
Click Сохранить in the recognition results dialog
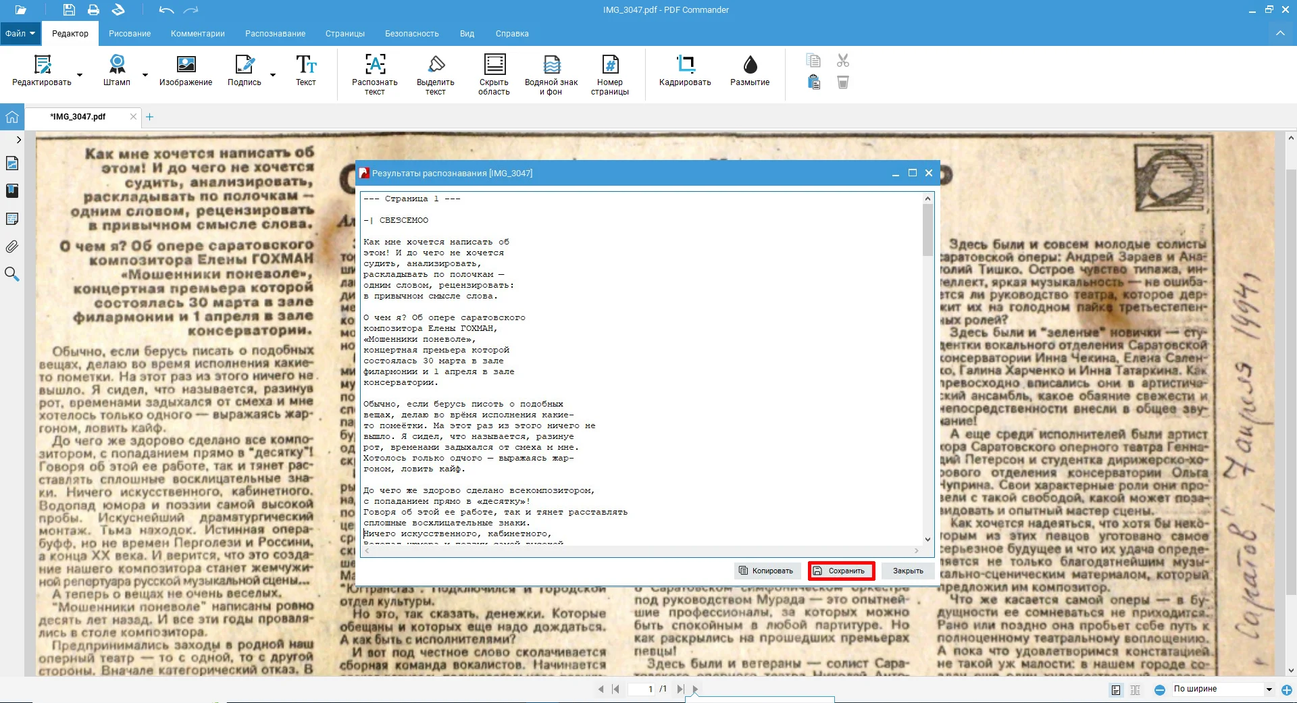841,571
